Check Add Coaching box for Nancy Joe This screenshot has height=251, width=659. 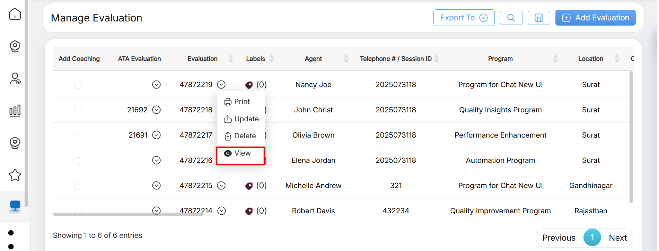pyautogui.click(x=78, y=85)
